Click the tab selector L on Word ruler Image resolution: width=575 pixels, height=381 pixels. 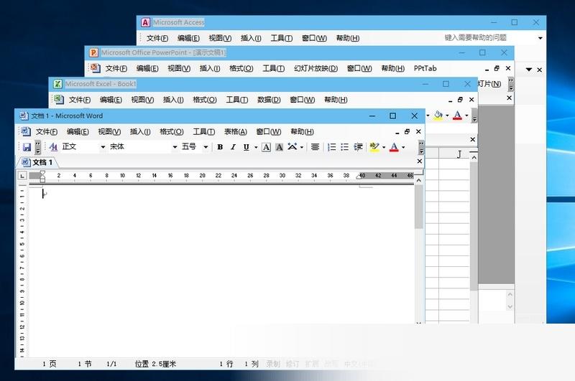click(22, 176)
